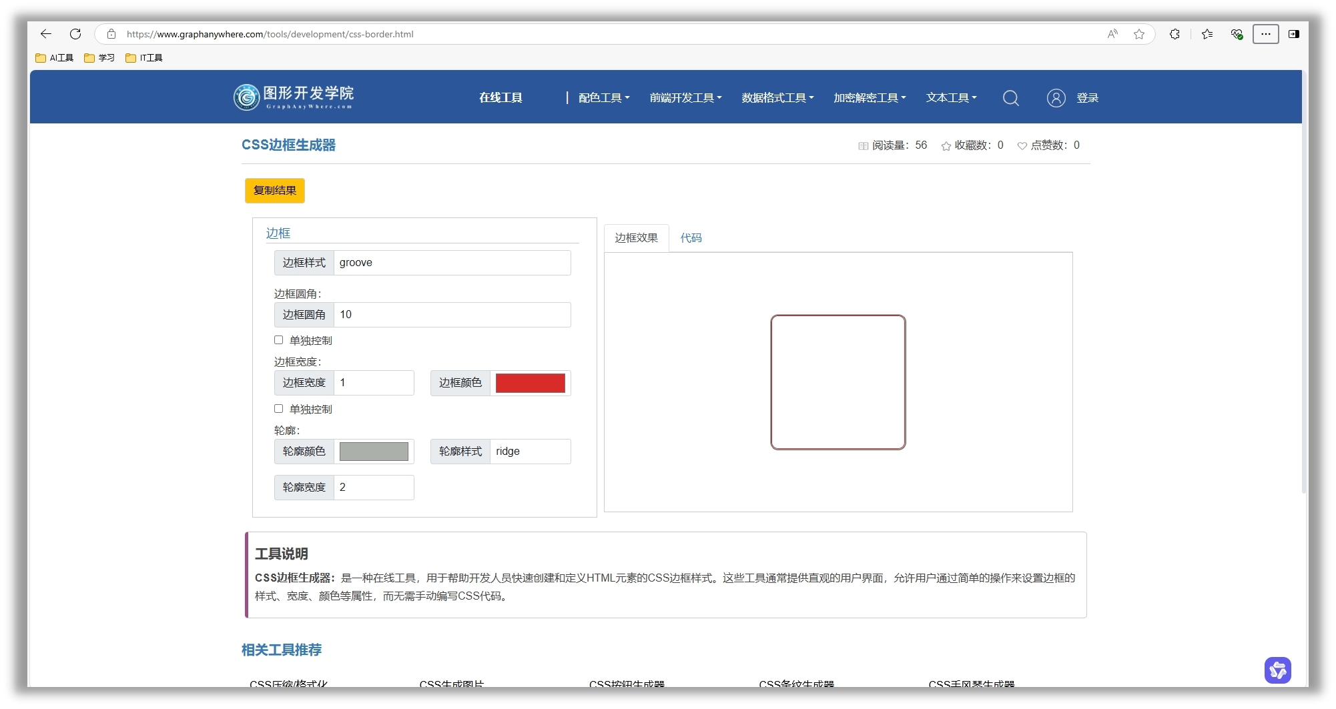Click the 边框宽度 input field
Image resolution: width=1336 pixels, height=709 pixels.
coord(374,383)
